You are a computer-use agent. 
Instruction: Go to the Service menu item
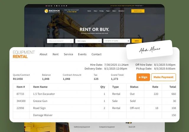(68, 54)
